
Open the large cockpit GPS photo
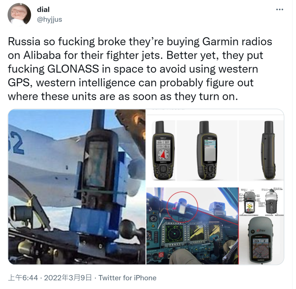(77, 187)
